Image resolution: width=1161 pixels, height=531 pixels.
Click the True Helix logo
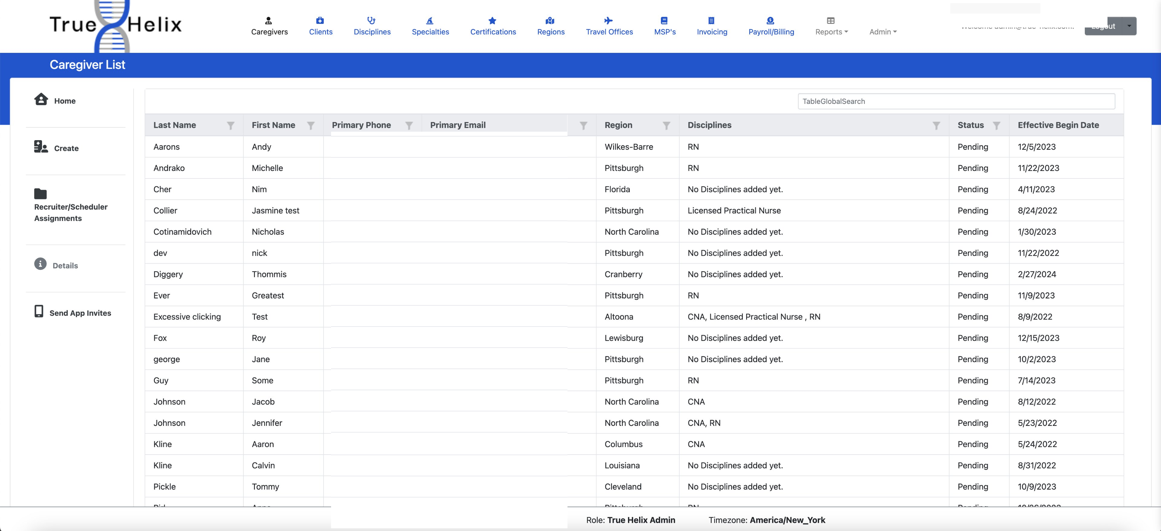tap(115, 25)
